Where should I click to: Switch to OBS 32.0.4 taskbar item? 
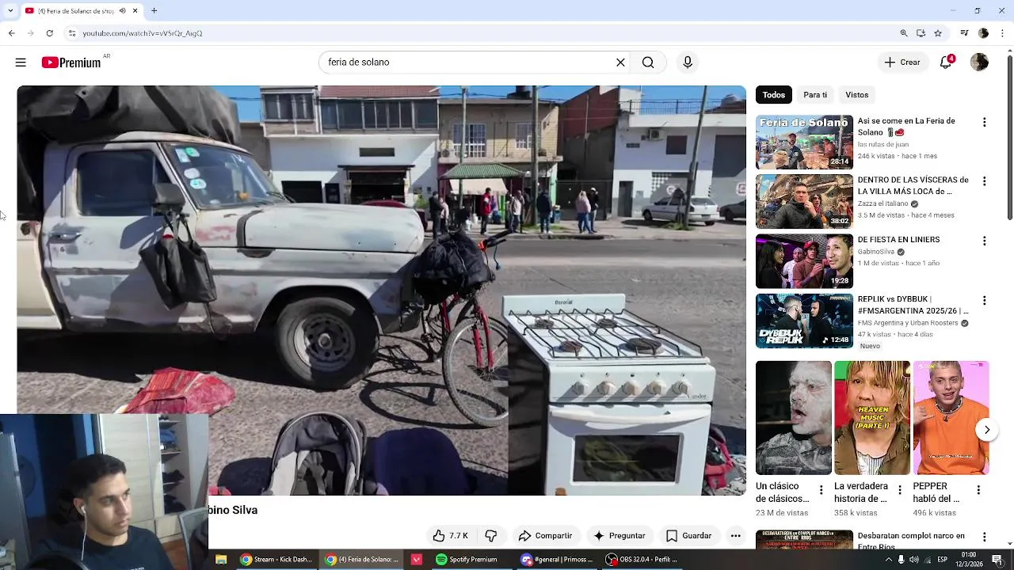point(642,560)
